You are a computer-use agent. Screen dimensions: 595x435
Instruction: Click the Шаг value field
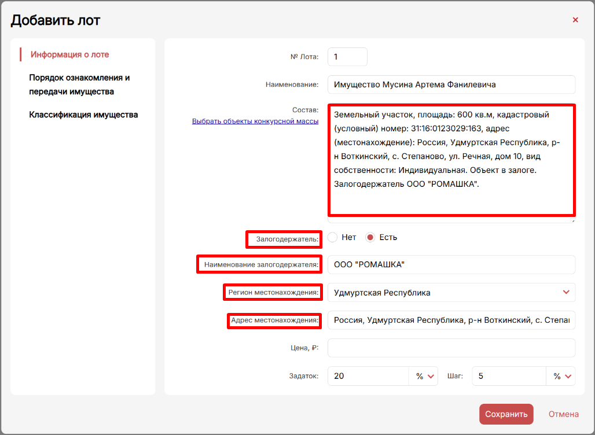click(x=509, y=376)
